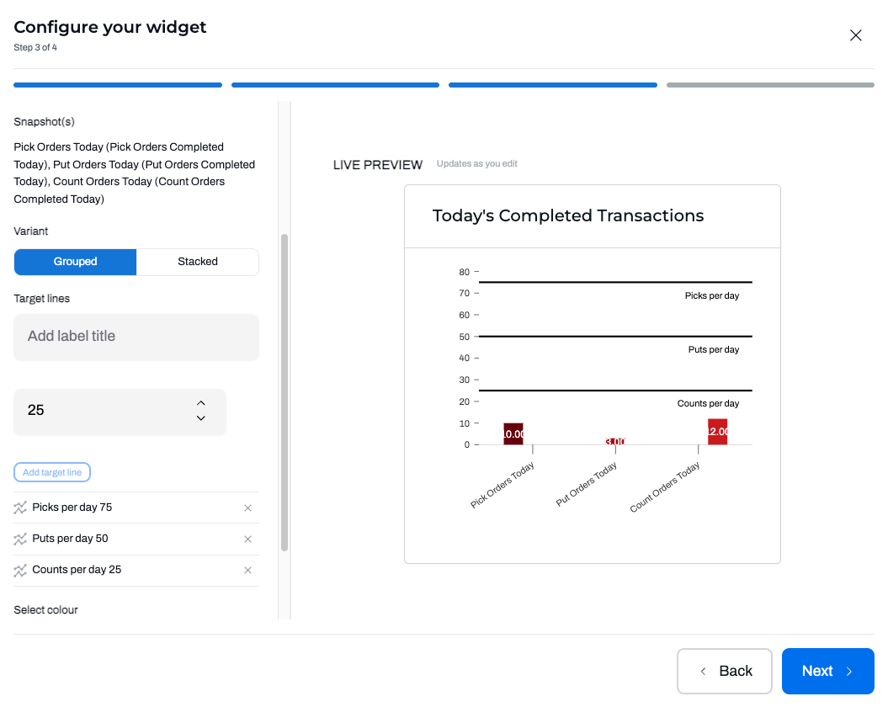Click the Add label title field
888x707 pixels.
click(x=136, y=337)
